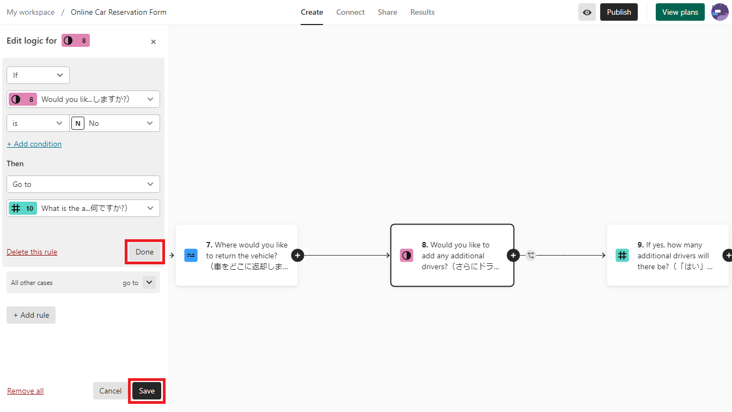Click the yes/no icon on question 8 card
The image size is (732, 412).
[x=406, y=255]
